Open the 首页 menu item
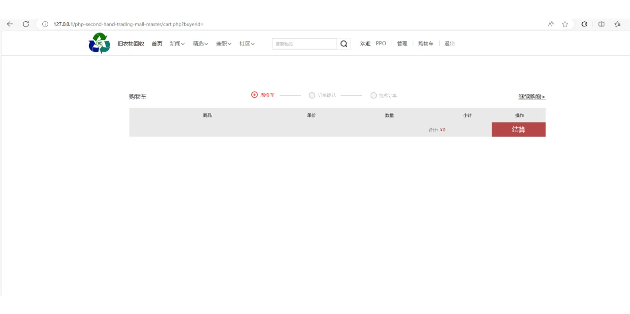Viewport: 630px width, 314px height. click(x=157, y=43)
